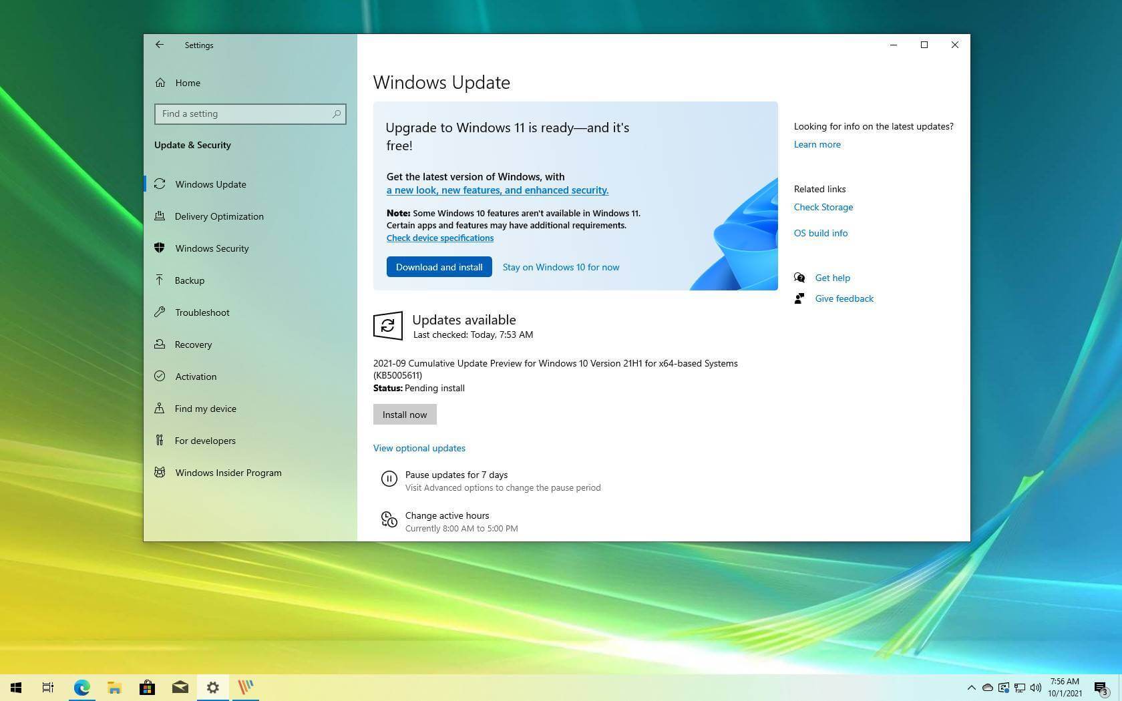Viewport: 1122px width, 701px height.
Task: Click the Get help icon
Action: point(799,278)
